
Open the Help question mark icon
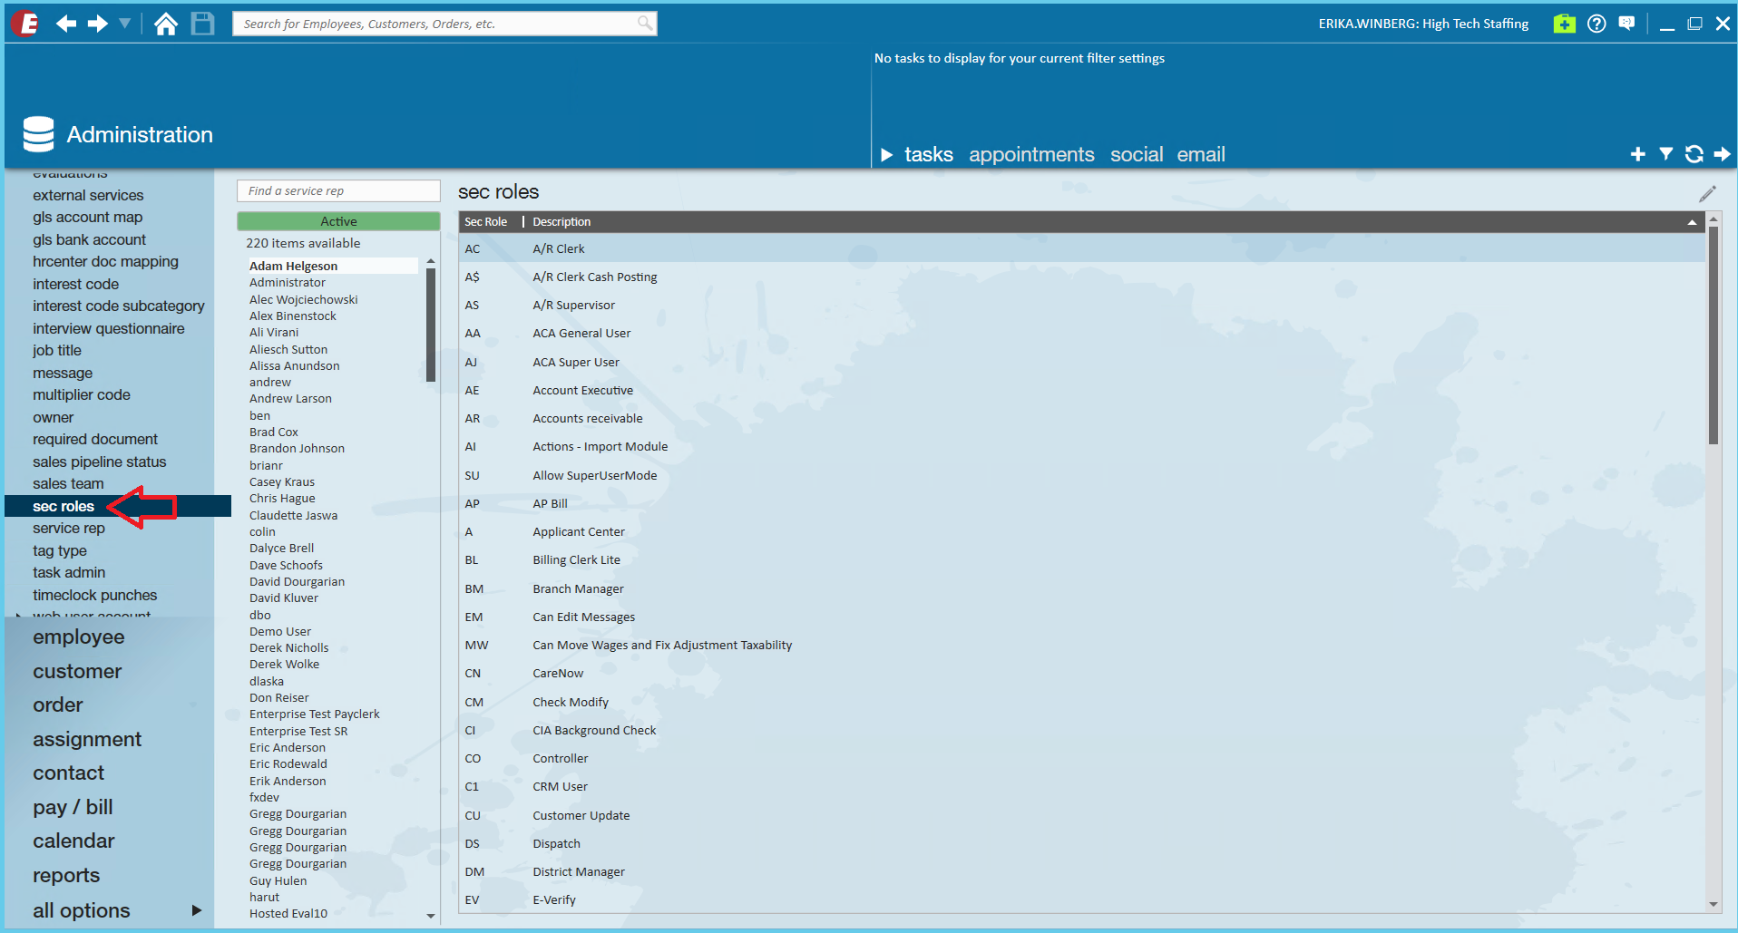(1596, 24)
